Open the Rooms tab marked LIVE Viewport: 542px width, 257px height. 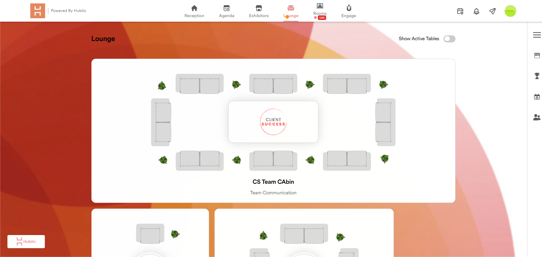coord(320,11)
